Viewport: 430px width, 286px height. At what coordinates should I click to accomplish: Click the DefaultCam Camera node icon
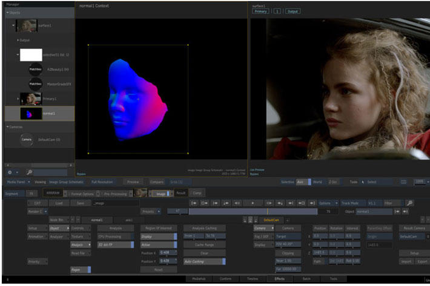pyautogui.click(x=27, y=140)
